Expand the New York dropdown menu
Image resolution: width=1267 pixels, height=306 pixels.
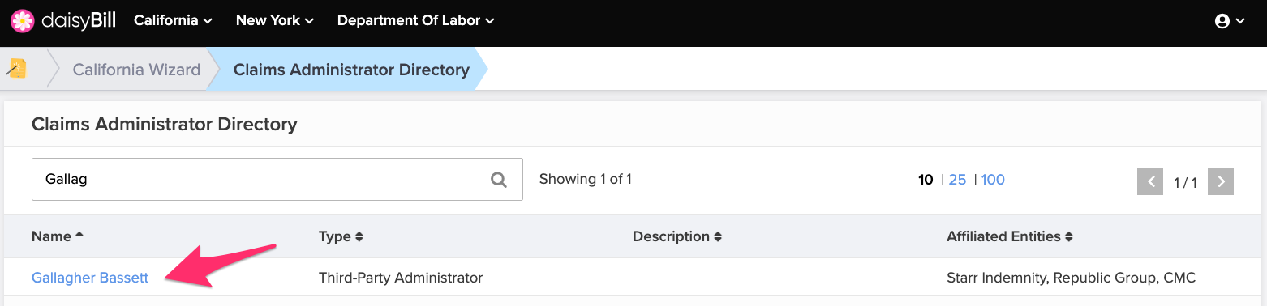(x=275, y=21)
